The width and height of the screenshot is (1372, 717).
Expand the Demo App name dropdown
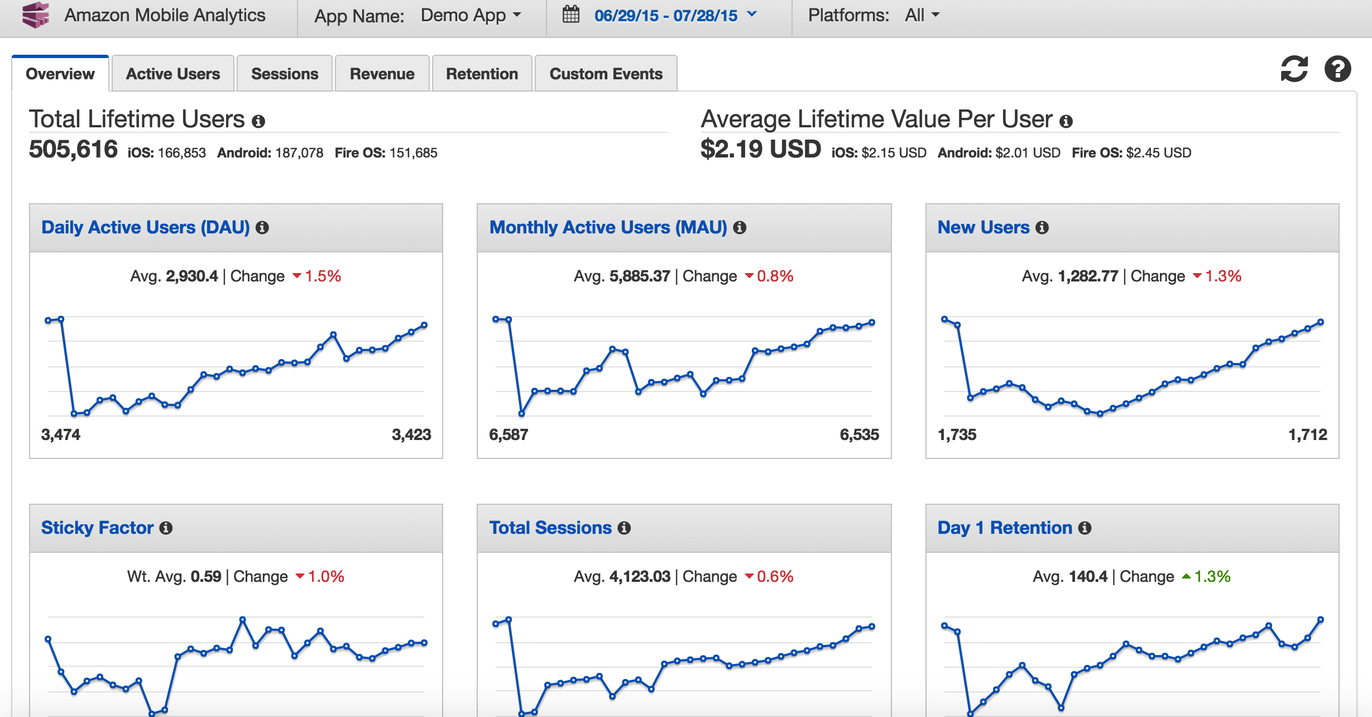click(x=471, y=15)
